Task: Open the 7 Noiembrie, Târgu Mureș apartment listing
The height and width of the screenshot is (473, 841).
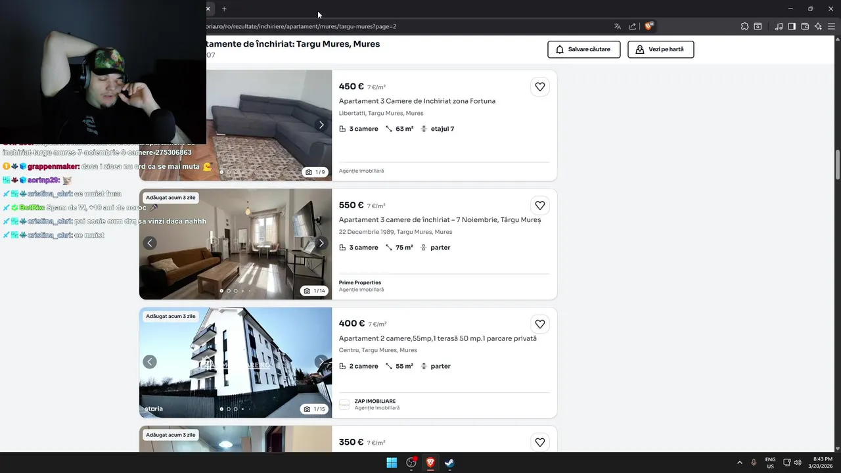Action: click(440, 220)
